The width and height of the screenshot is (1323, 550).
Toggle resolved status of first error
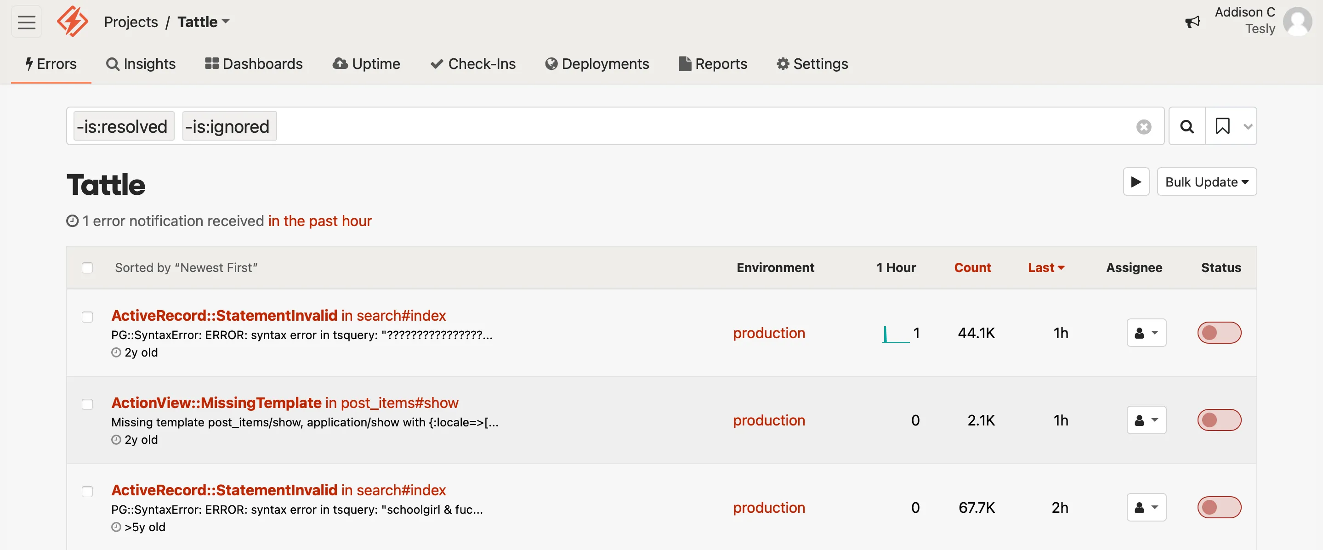tap(1219, 333)
